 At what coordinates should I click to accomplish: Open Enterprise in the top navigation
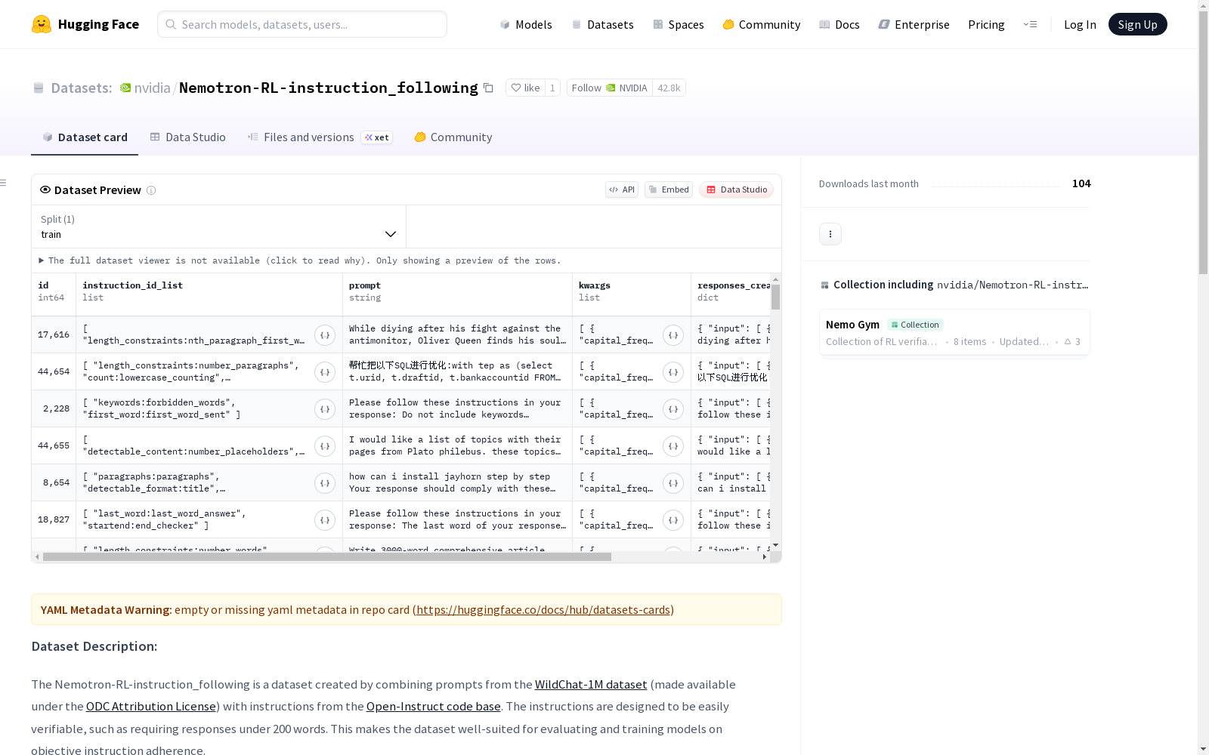click(914, 25)
